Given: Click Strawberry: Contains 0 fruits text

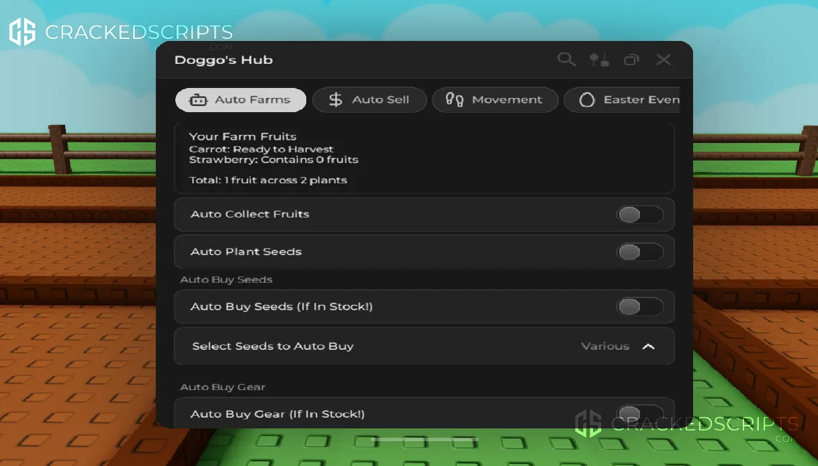Looking at the screenshot, I should [x=273, y=160].
